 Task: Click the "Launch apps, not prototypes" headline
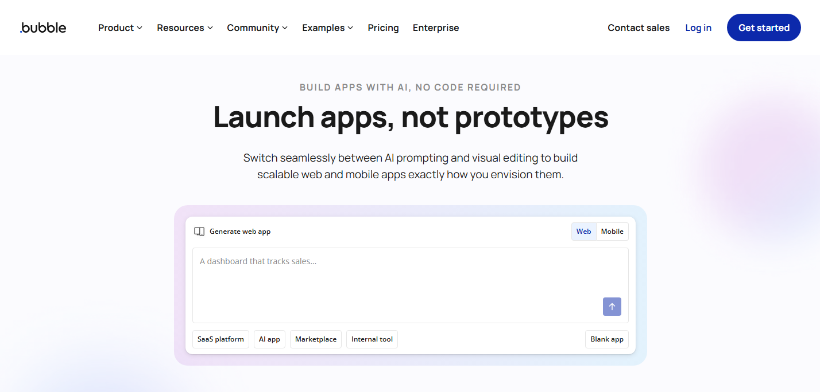[x=411, y=117]
